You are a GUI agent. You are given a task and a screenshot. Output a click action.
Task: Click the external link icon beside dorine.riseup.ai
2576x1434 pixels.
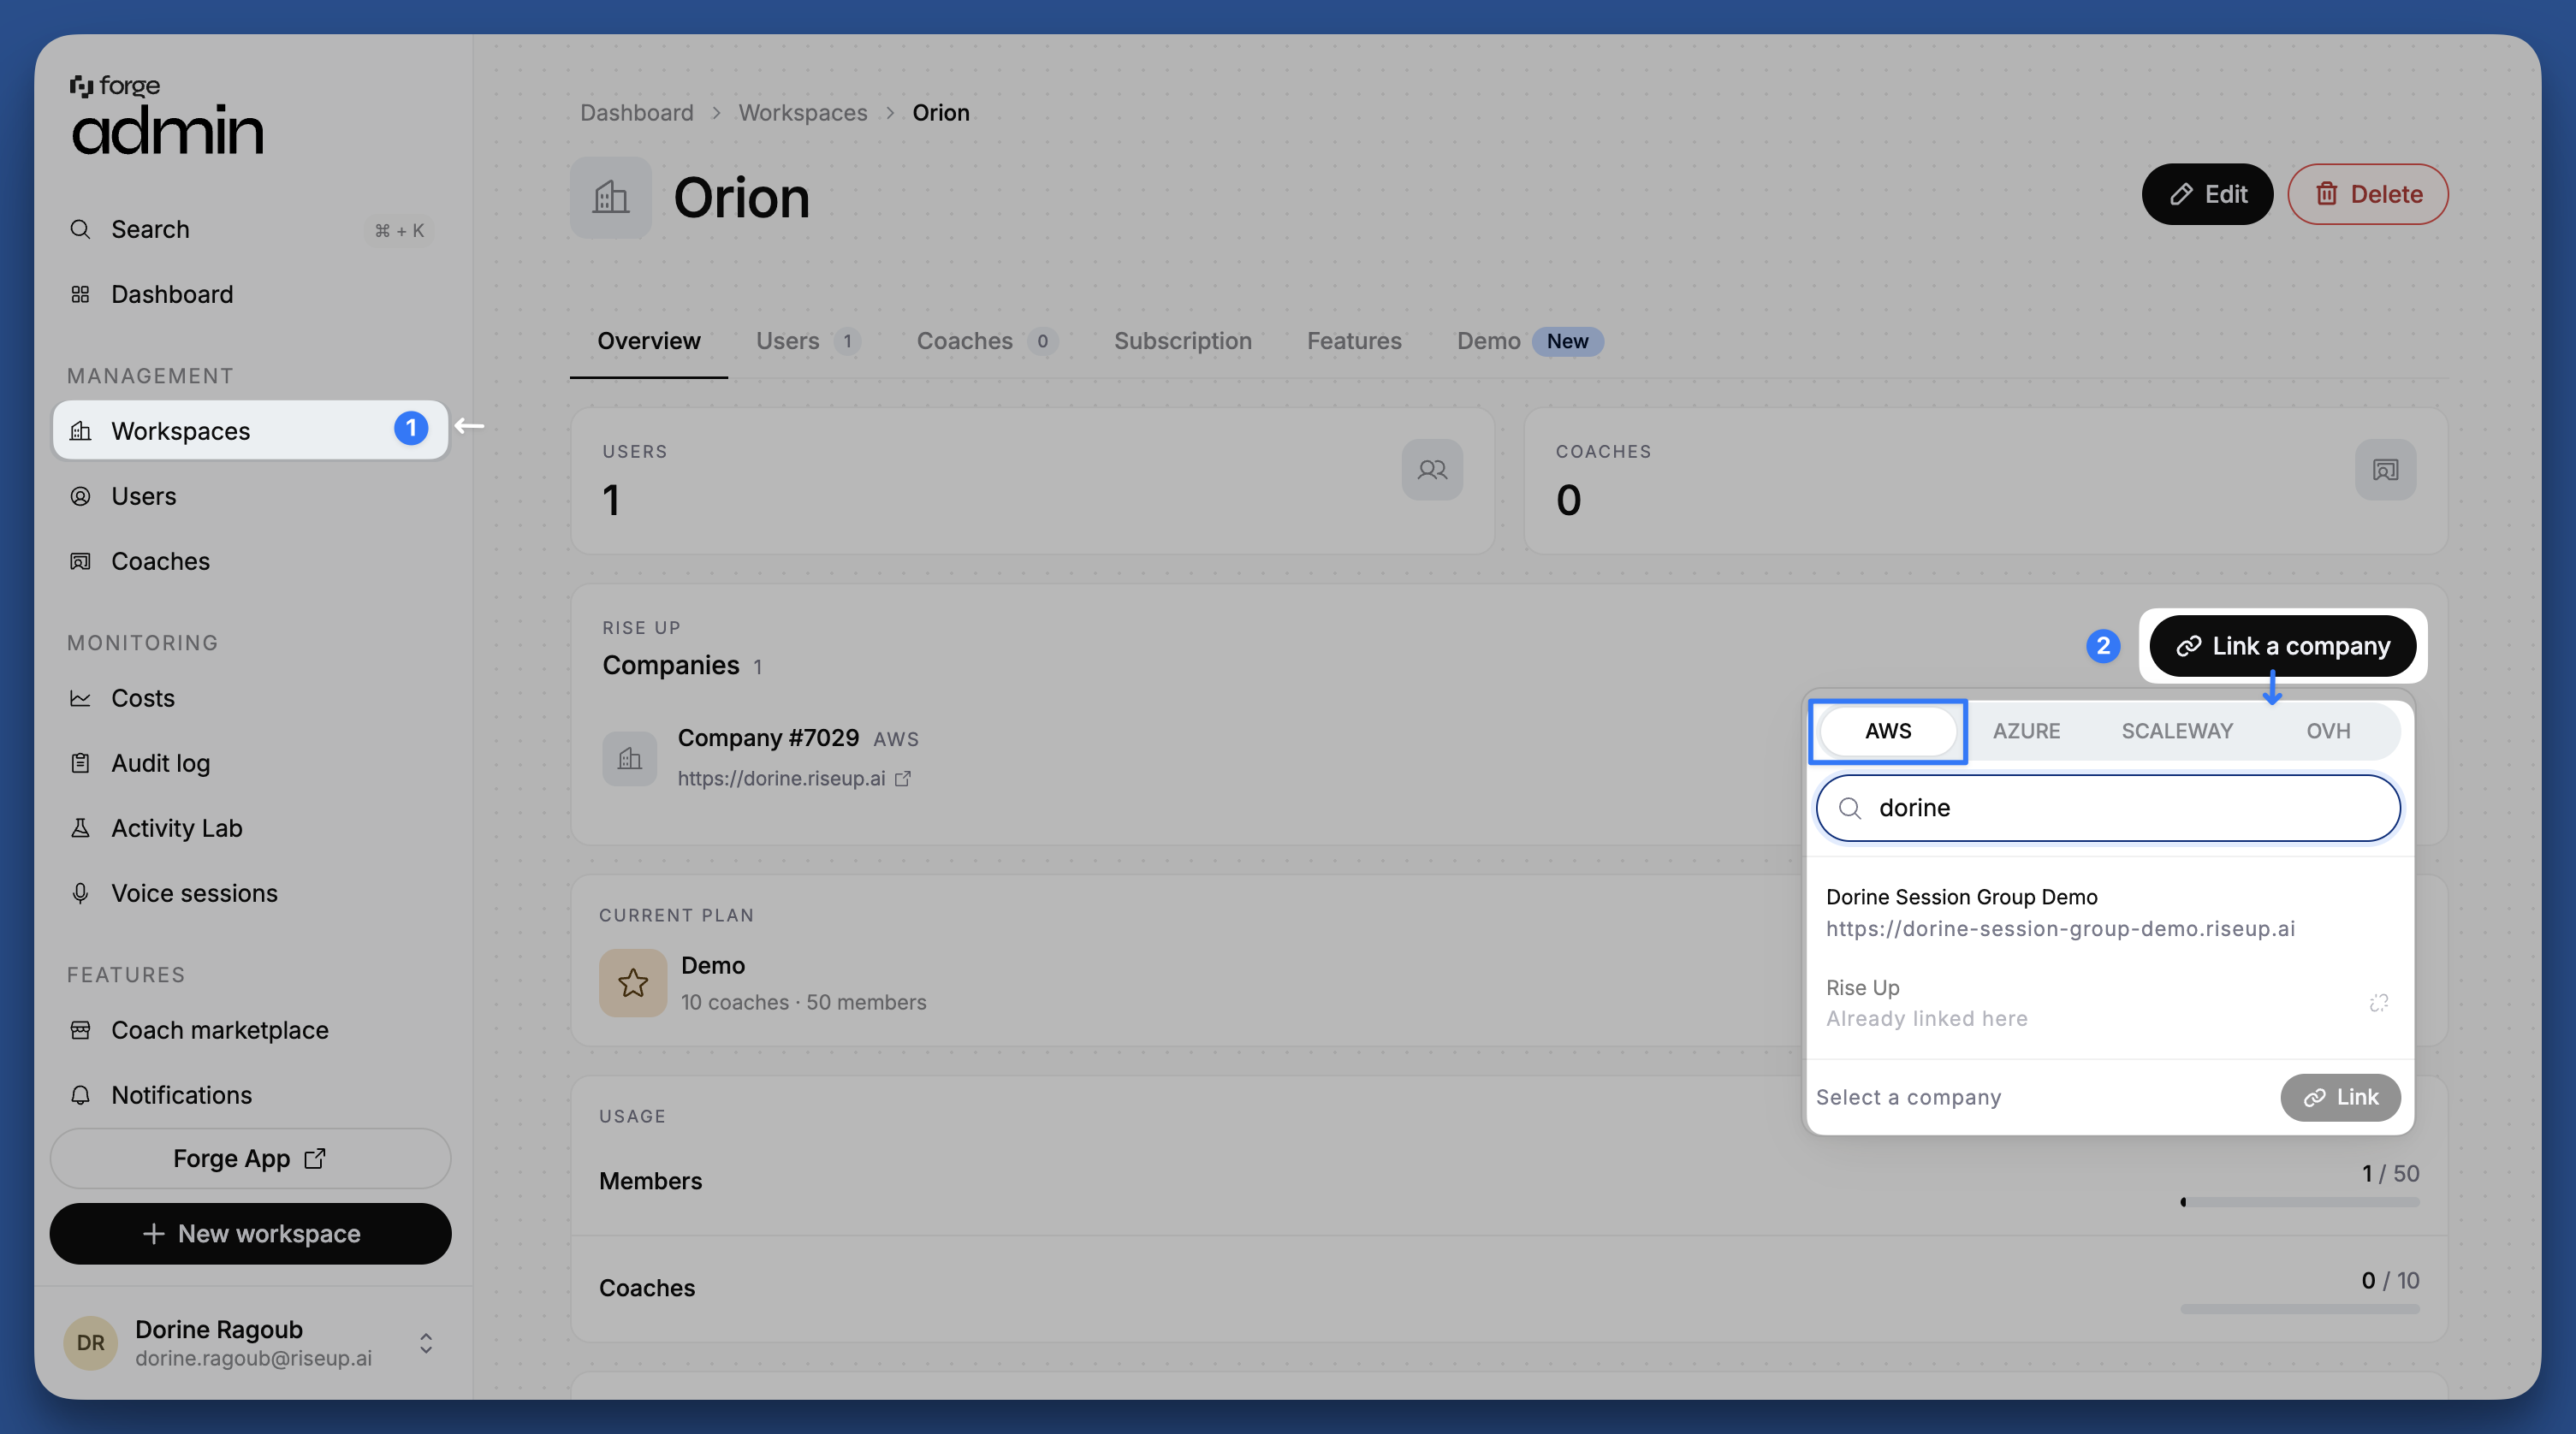(903, 778)
